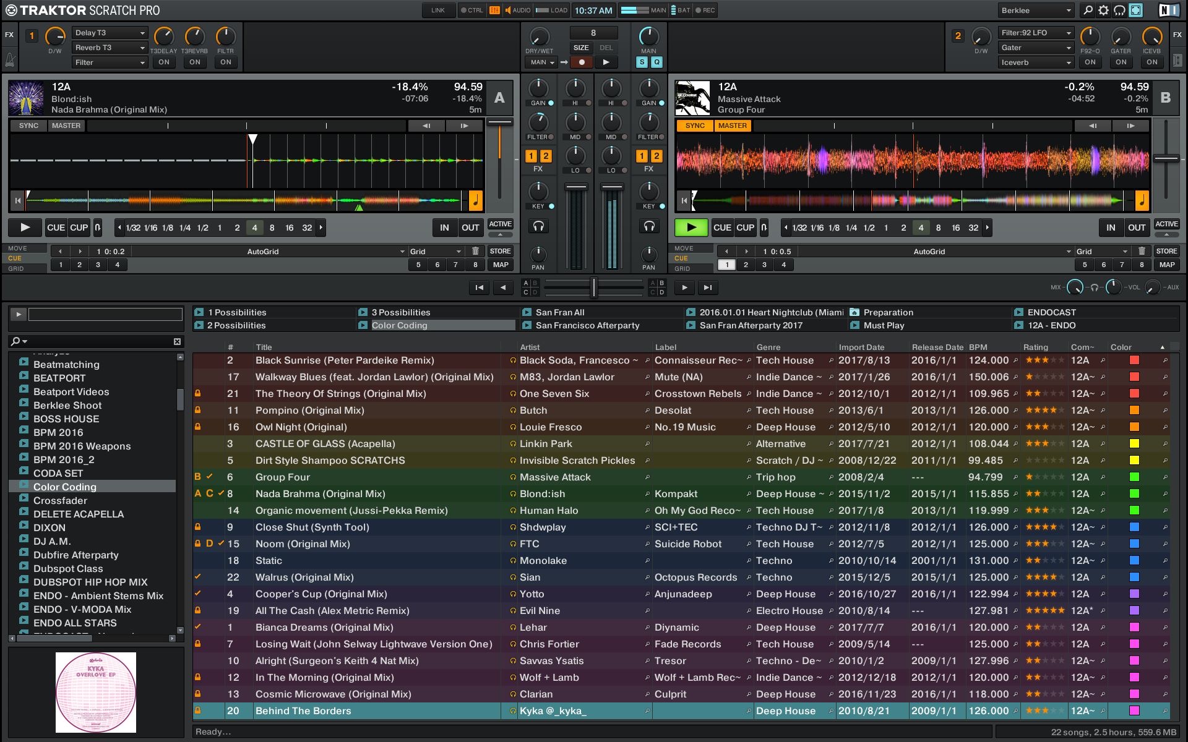The height and width of the screenshot is (742, 1188).
Task: Delete the selected cue on Deck B
Action: [1142, 251]
